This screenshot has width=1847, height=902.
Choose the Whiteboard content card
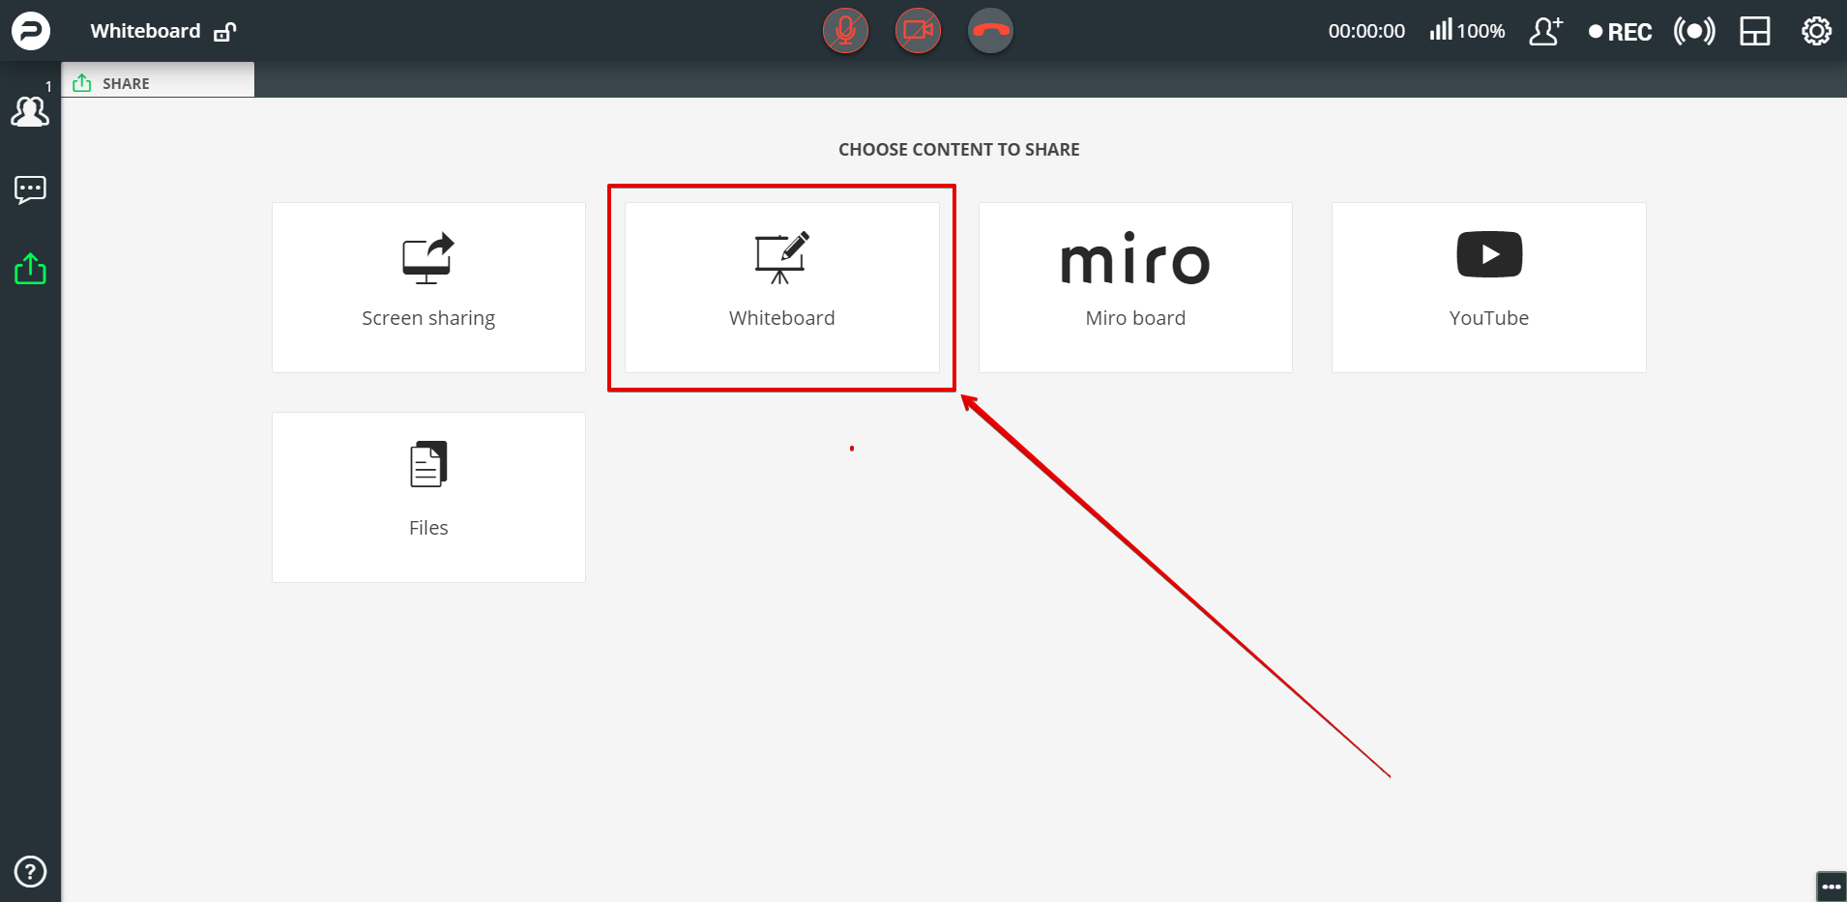(x=781, y=287)
